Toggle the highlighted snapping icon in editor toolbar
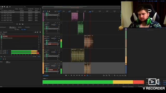 [59, 11]
